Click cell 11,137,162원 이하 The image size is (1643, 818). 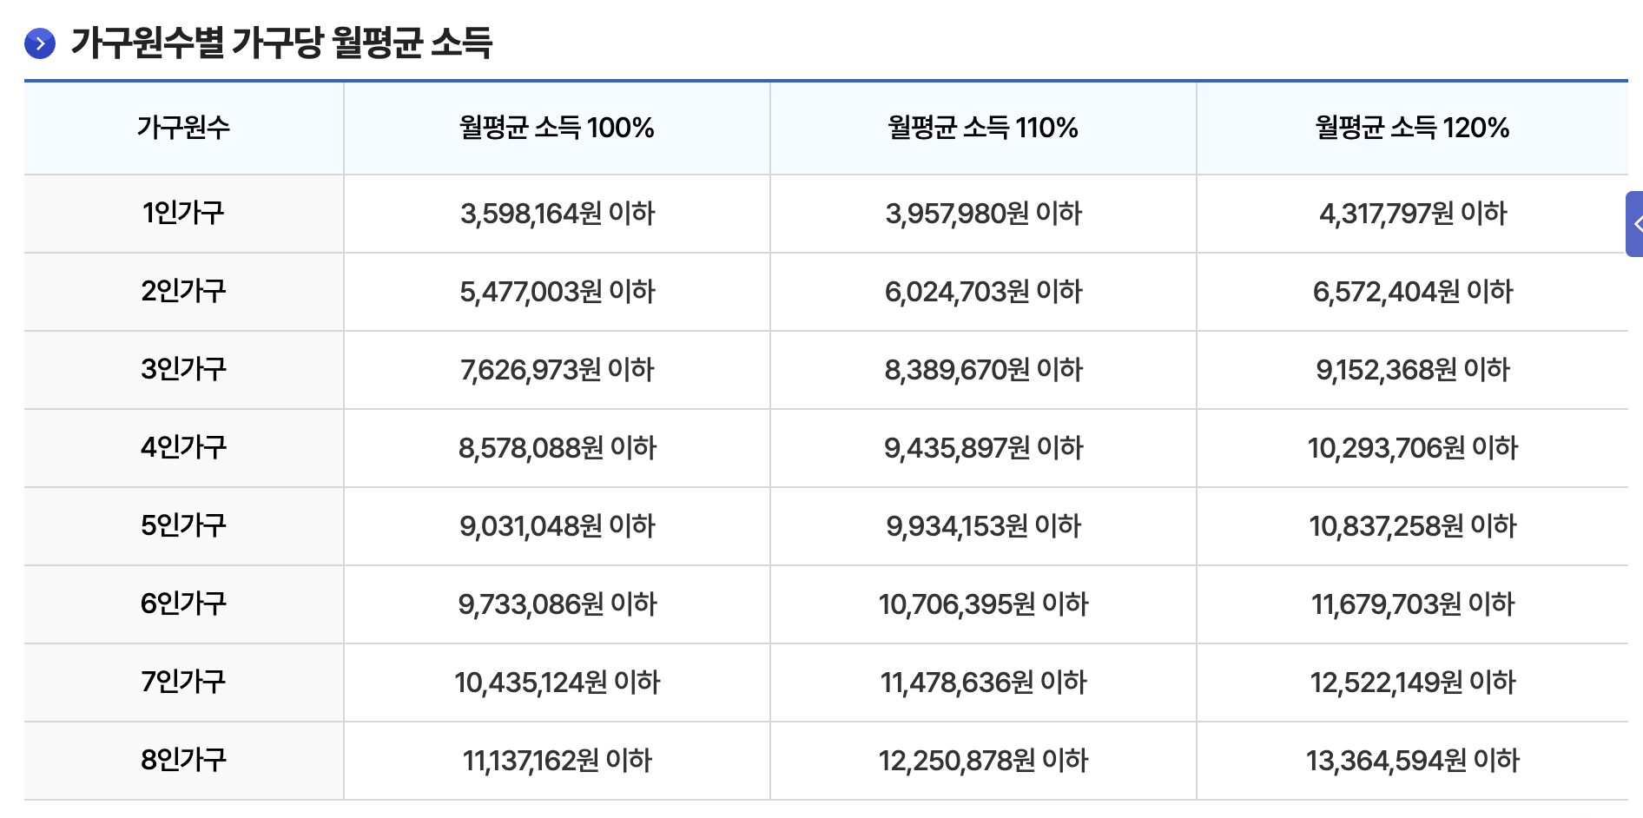pyautogui.click(x=557, y=761)
